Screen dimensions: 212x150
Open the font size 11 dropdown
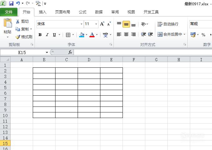coord(96,24)
